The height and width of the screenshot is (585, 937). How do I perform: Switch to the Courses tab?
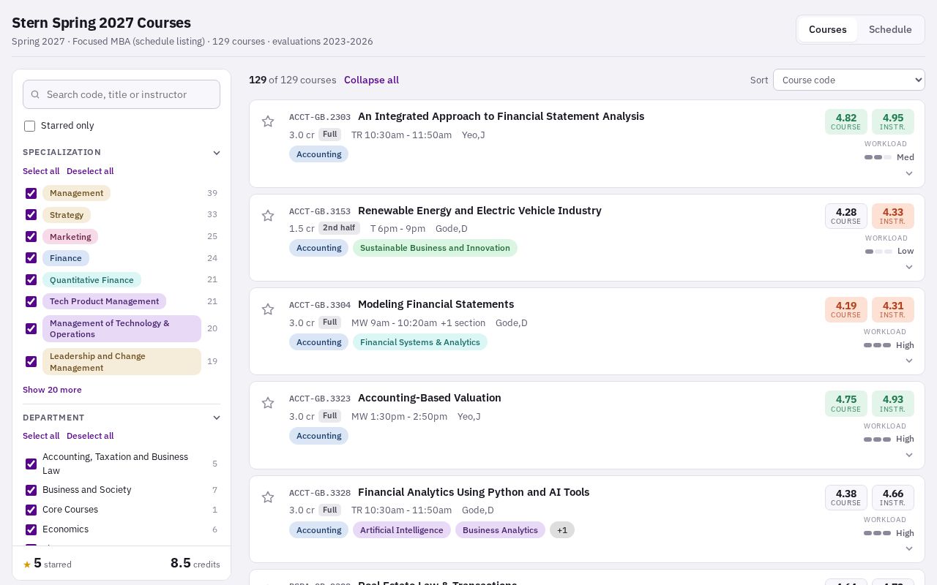pyautogui.click(x=828, y=29)
